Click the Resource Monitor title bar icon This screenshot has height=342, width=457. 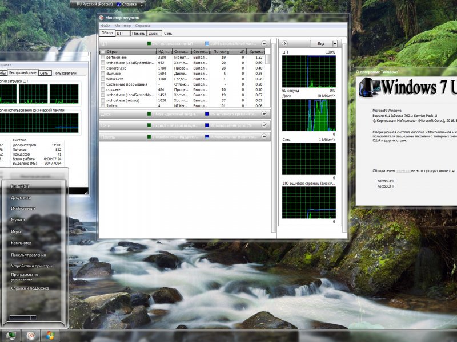coord(102,18)
